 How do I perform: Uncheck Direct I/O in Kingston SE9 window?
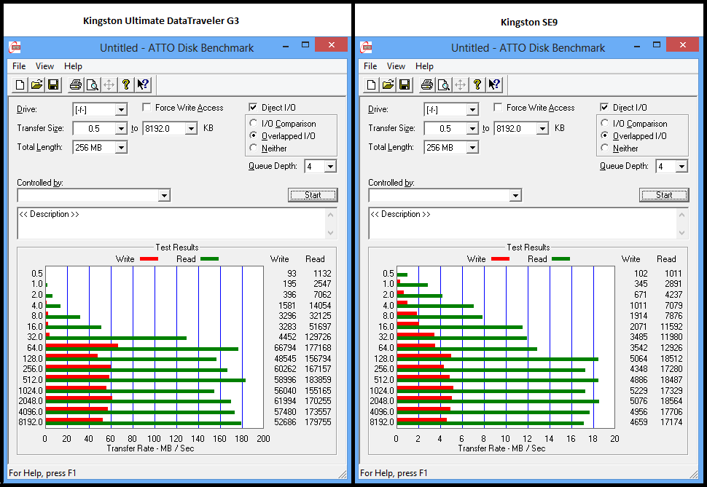click(604, 107)
